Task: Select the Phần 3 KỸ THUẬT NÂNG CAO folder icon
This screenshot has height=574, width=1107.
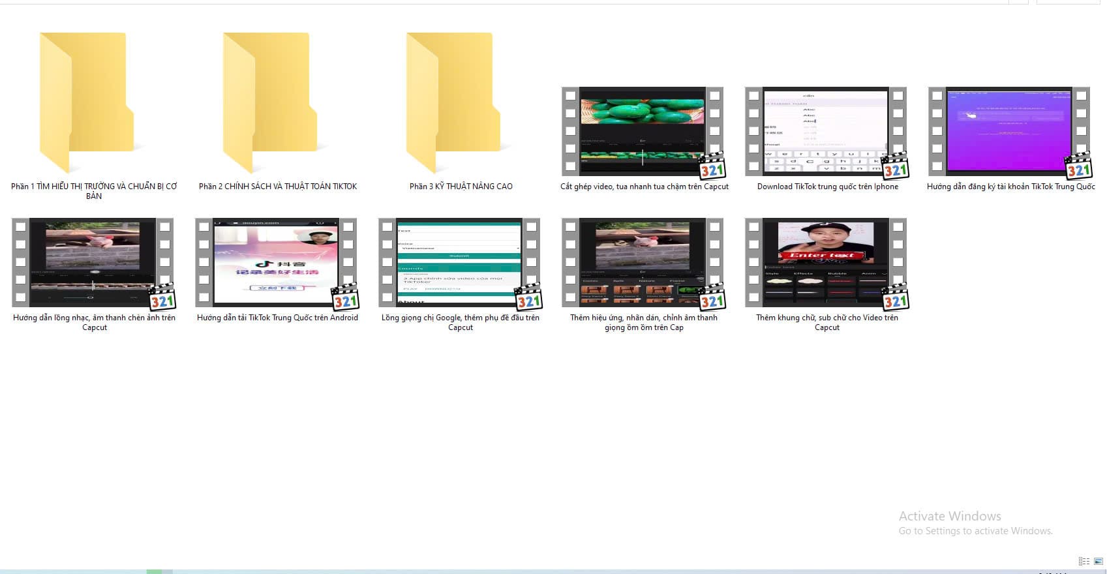Action: [453, 102]
